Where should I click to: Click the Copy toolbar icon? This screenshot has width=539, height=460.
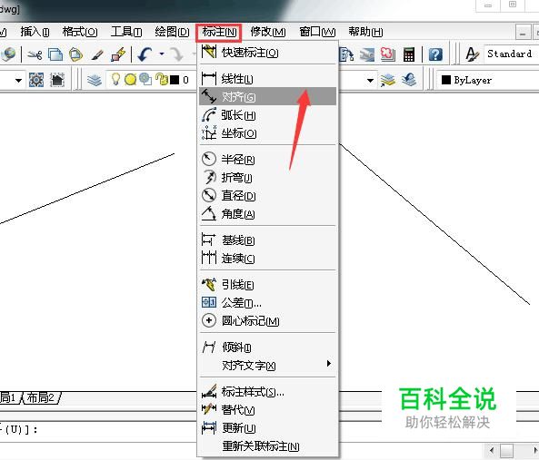[55, 54]
